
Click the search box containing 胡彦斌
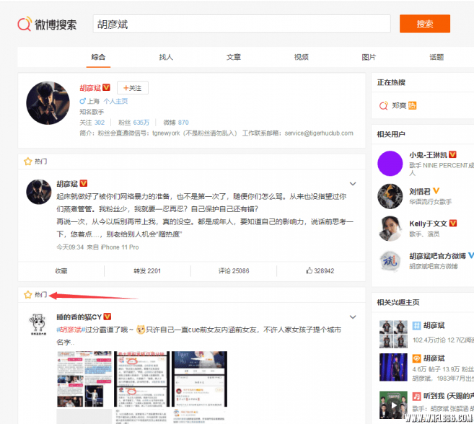coord(242,24)
